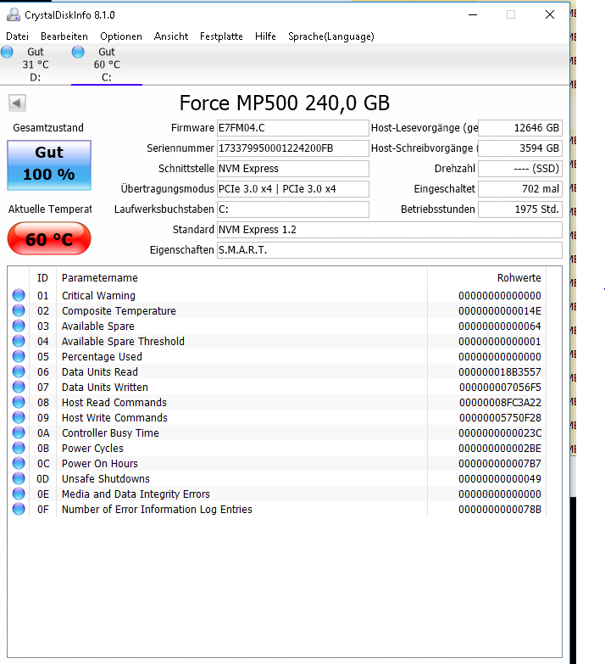Click the status orb beside Critical Warning

click(x=19, y=295)
